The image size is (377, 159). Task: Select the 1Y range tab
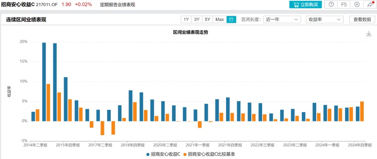(x=186, y=19)
